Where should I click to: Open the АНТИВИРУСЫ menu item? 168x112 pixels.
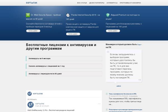click(112, 3)
